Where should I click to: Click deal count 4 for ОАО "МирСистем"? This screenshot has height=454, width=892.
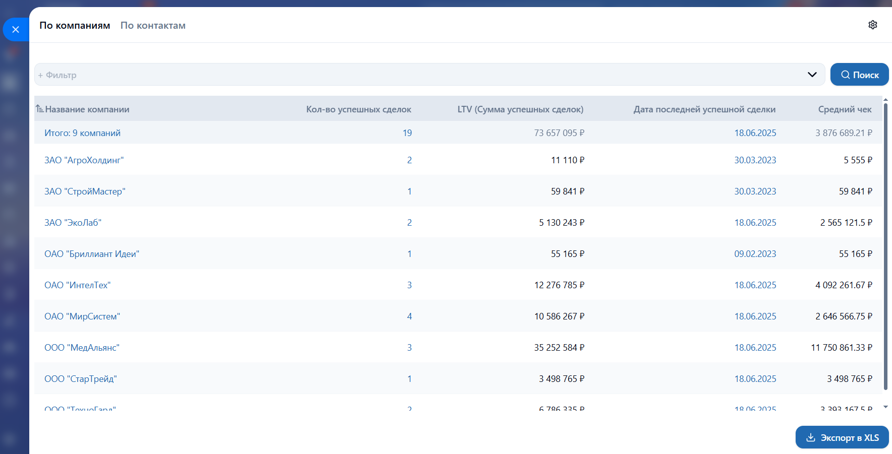coord(409,316)
